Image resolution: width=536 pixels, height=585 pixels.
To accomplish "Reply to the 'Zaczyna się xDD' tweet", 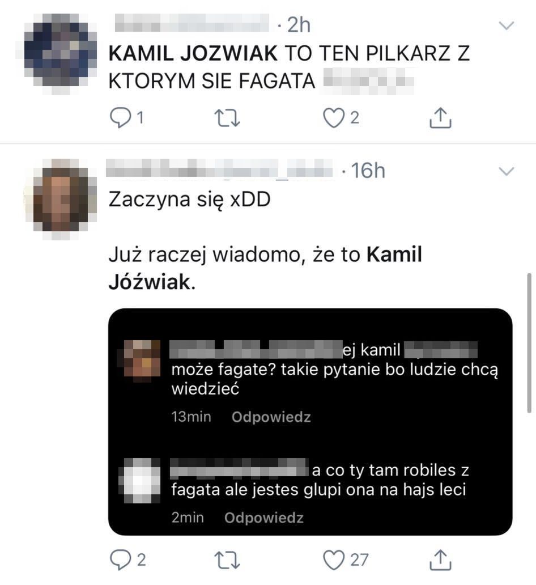I will 120,560.
